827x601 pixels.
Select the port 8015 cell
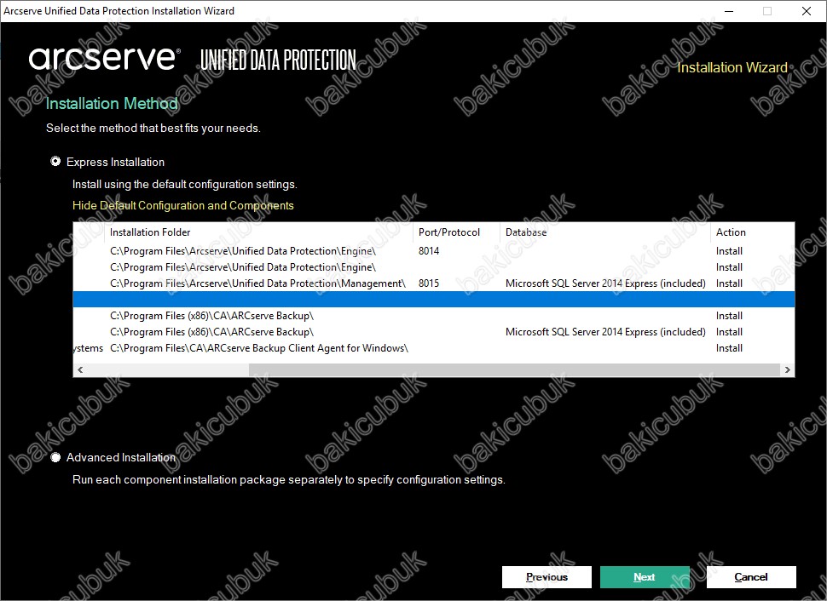[429, 283]
